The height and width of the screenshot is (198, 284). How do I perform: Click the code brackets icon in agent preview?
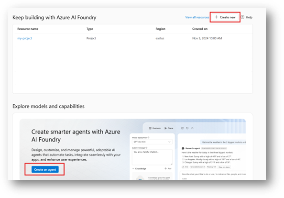(192, 128)
